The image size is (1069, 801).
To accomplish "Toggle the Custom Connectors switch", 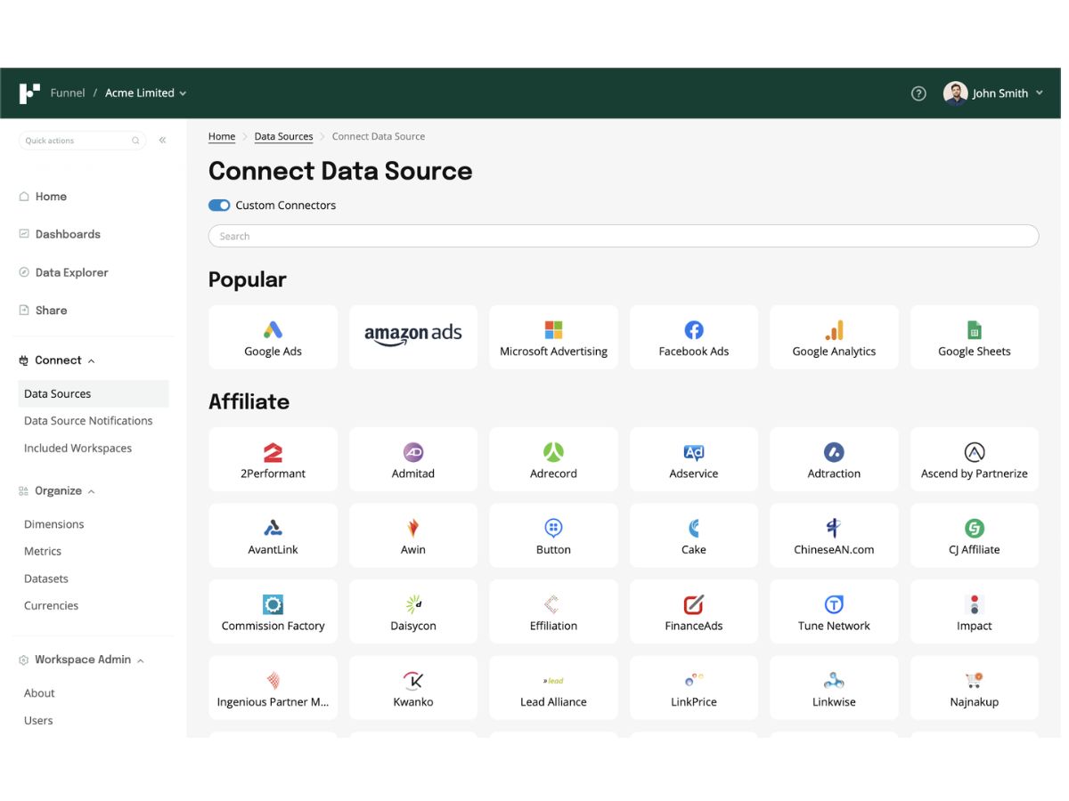I will [219, 206].
